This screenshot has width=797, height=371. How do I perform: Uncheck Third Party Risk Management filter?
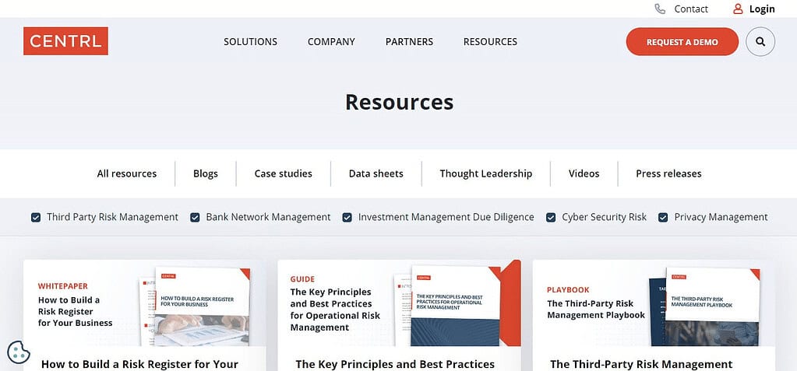tap(36, 217)
